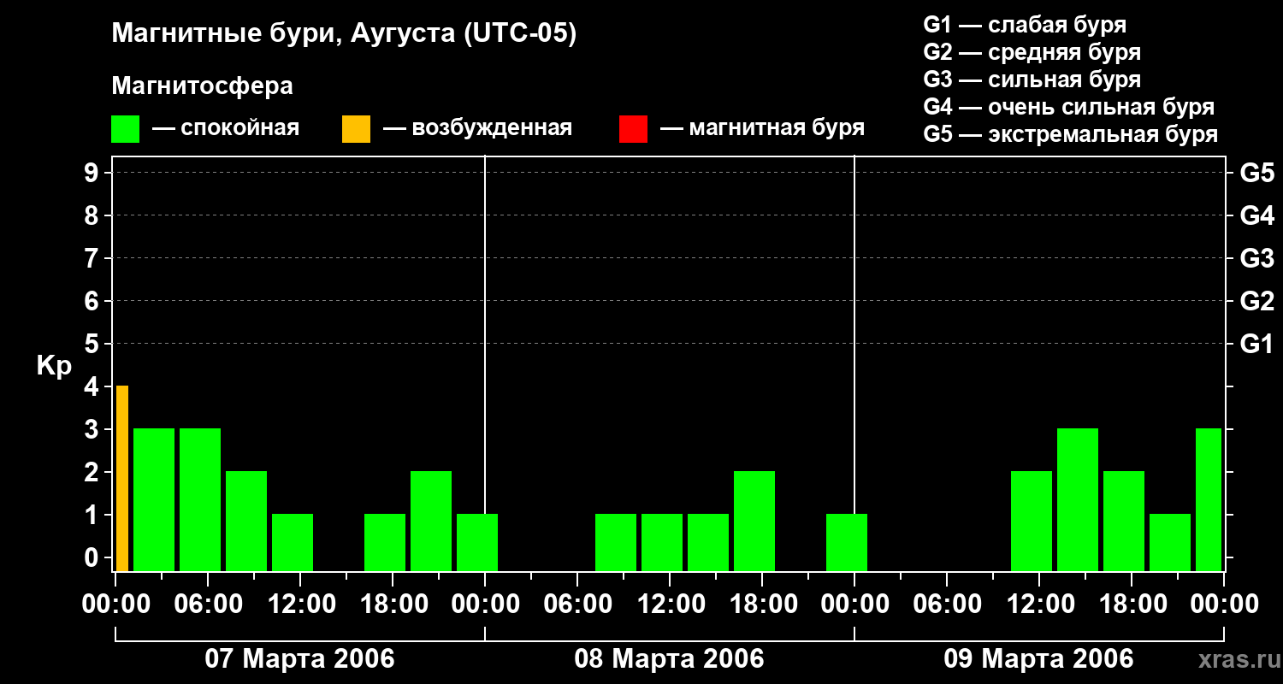Click the red magnetic storm legend swatch

point(633,129)
